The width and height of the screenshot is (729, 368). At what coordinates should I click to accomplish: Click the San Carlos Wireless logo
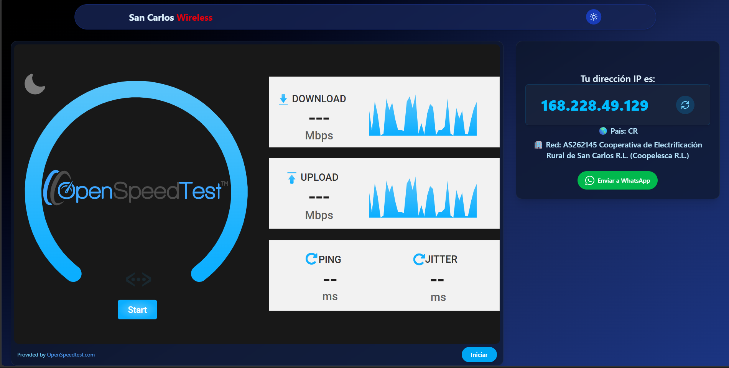pyautogui.click(x=171, y=18)
